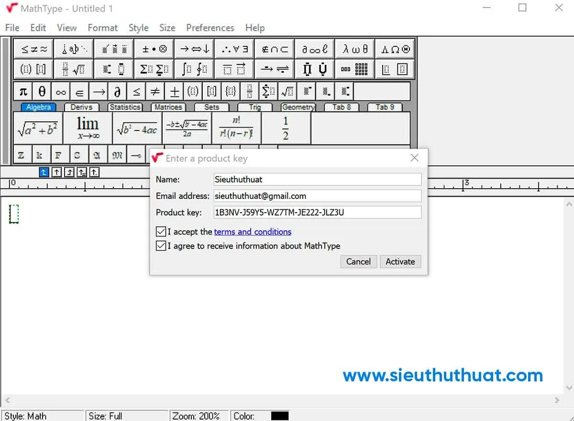Open the Format menu
Image resolution: width=574 pixels, height=421 pixels.
click(x=103, y=28)
